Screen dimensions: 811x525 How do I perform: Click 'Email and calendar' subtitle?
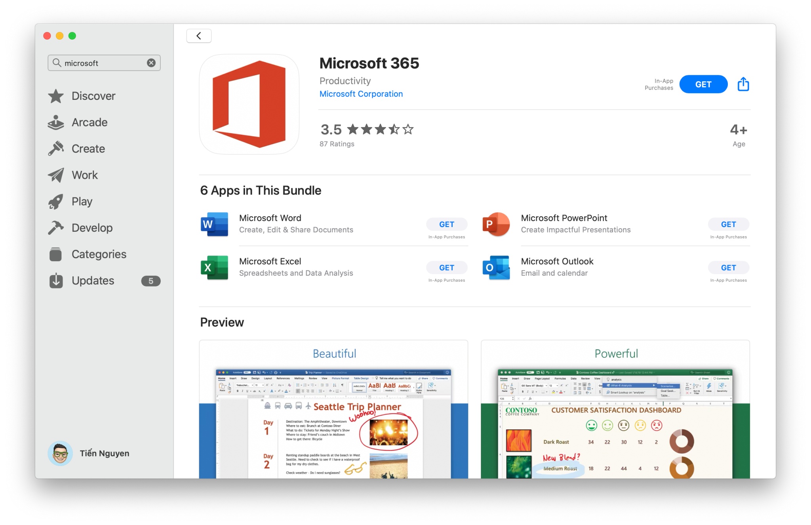click(x=554, y=273)
